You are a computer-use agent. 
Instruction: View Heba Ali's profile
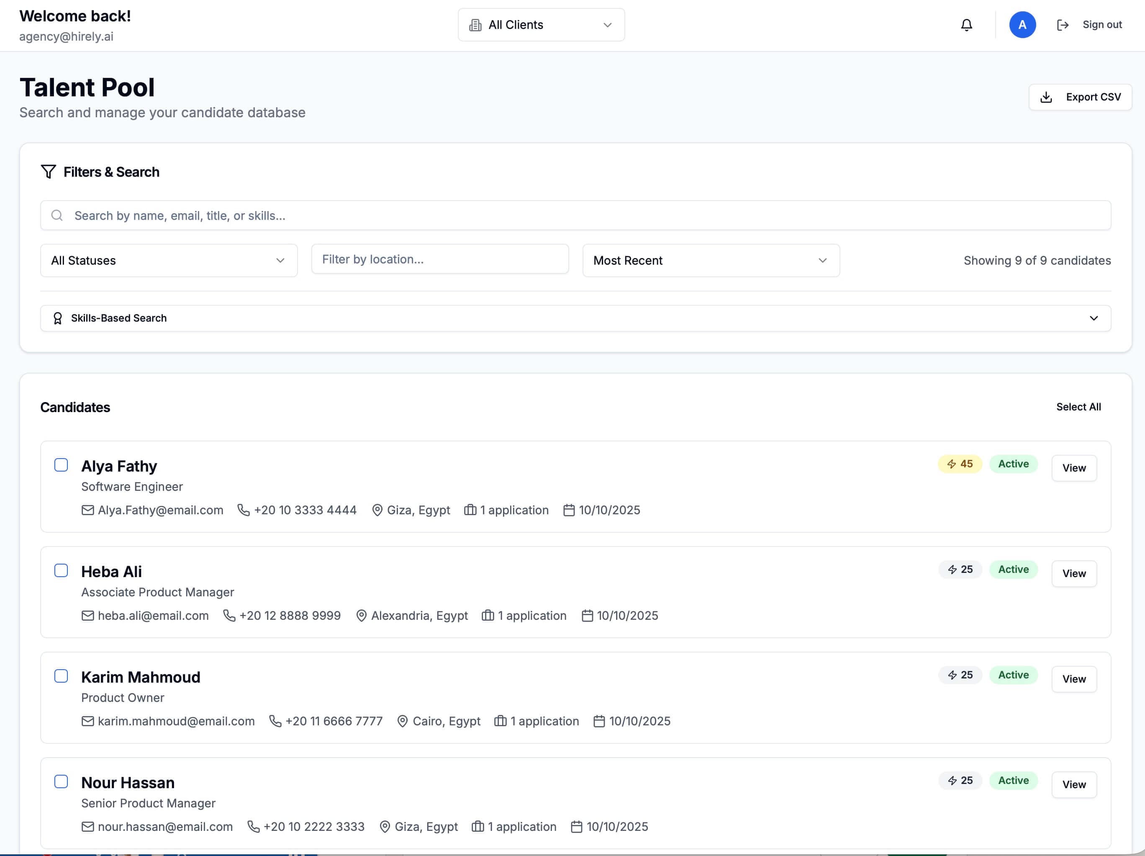1073,573
